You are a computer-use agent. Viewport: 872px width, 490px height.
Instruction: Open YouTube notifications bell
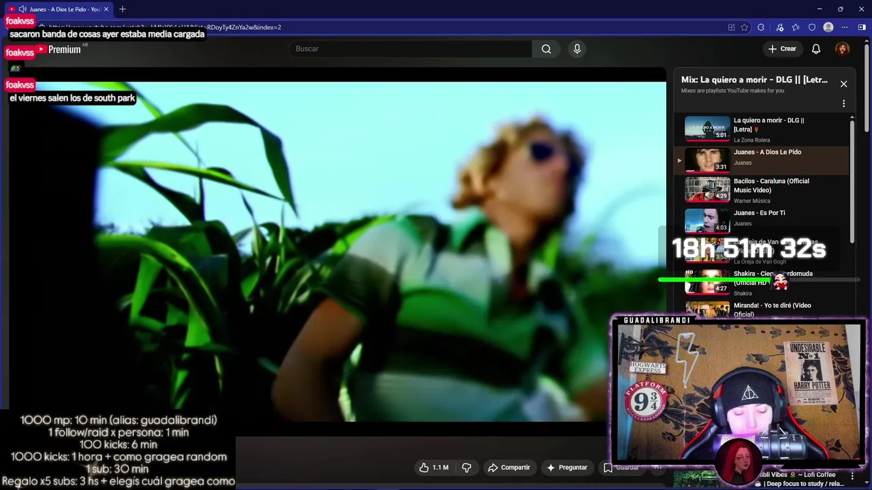pyautogui.click(x=816, y=49)
